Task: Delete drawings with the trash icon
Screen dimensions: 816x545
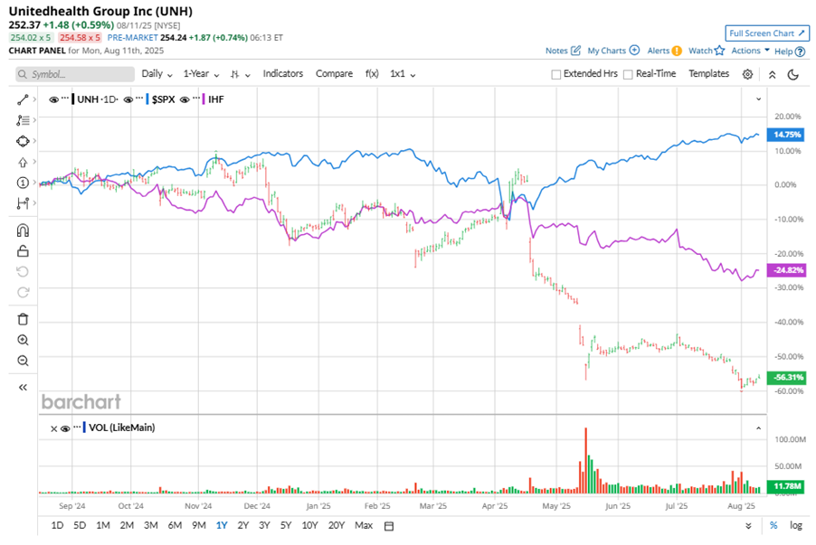Action: 23,319
